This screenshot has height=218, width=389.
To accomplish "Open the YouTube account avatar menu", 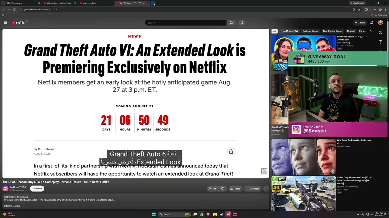I will [x=380, y=23].
